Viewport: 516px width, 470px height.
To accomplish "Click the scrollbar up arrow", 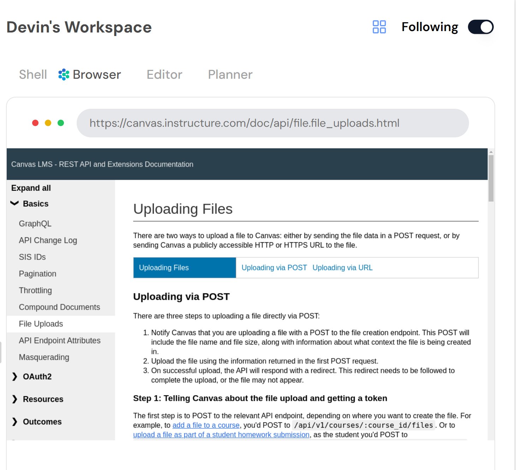I will (491, 152).
